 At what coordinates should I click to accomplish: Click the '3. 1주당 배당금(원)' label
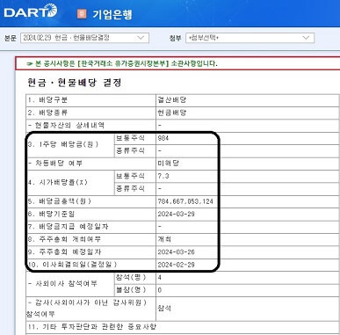point(63,144)
